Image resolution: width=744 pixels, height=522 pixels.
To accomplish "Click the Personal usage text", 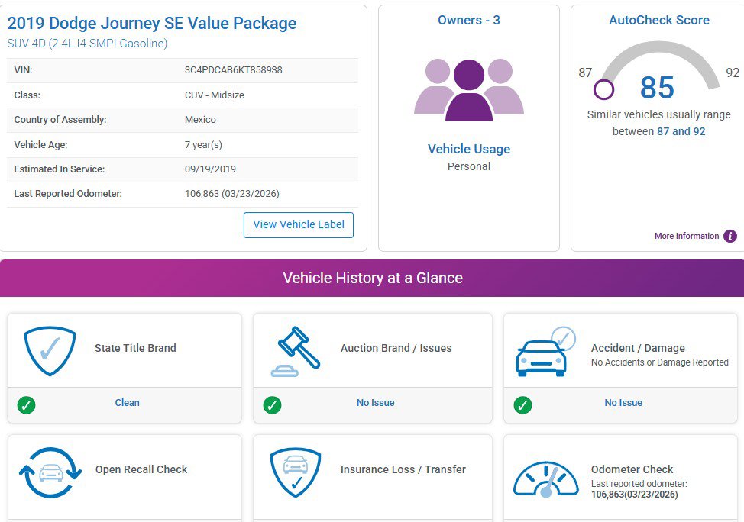I will 469,166.
